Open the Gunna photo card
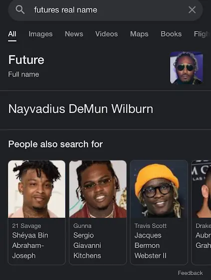Image resolution: width=211 pixels, height=280 pixels. click(x=98, y=212)
